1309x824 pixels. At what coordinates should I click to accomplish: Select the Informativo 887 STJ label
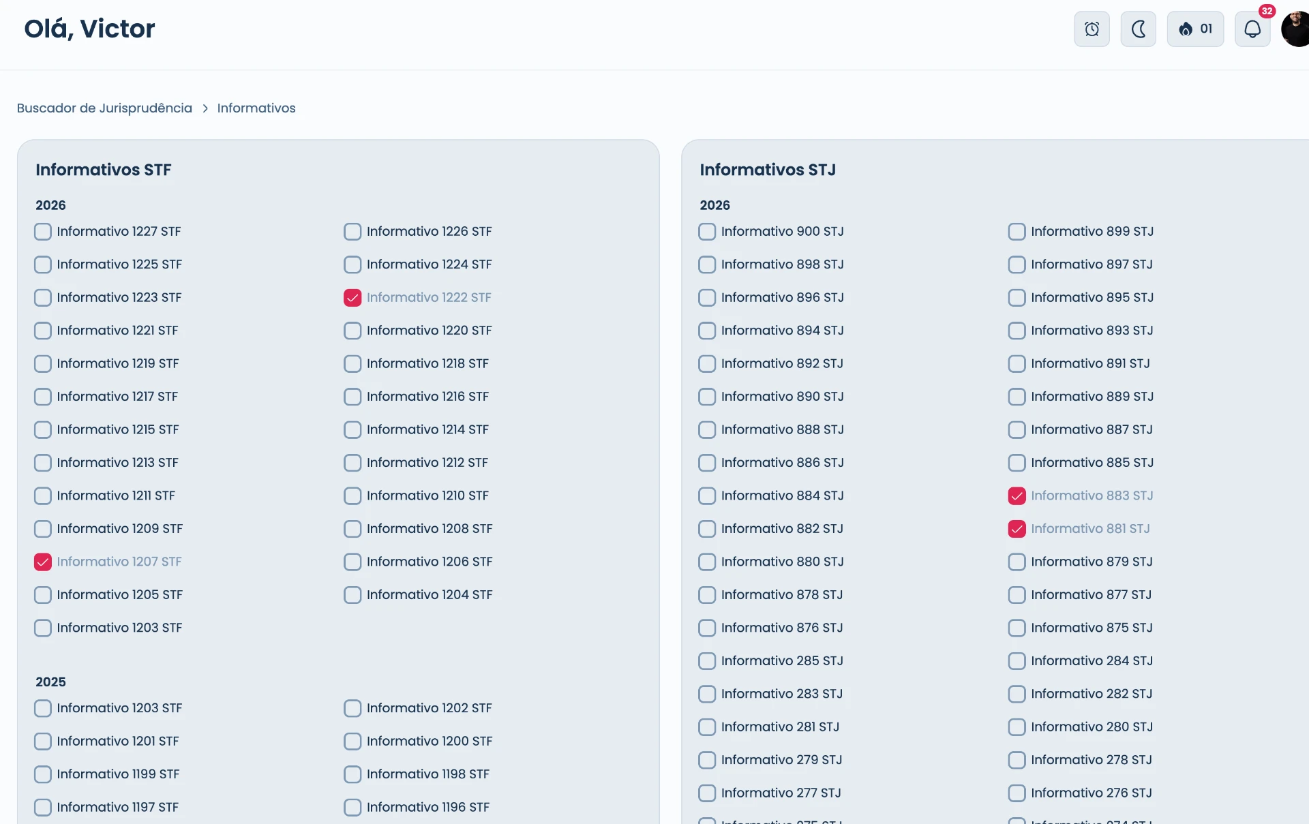pyautogui.click(x=1092, y=430)
